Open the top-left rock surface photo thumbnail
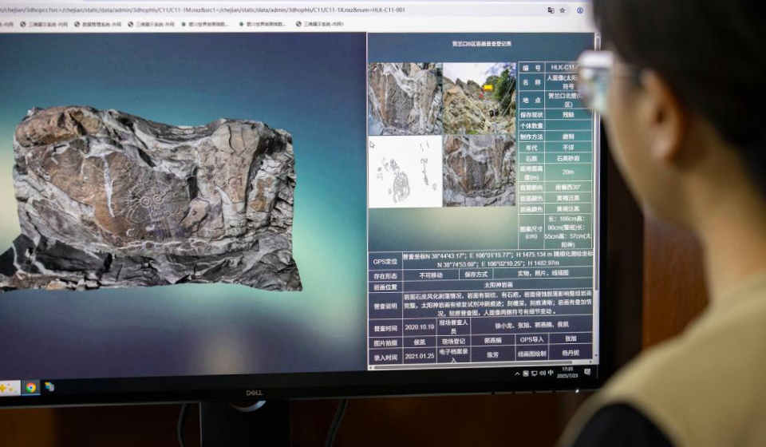The image size is (766, 447). pyautogui.click(x=405, y=99)
